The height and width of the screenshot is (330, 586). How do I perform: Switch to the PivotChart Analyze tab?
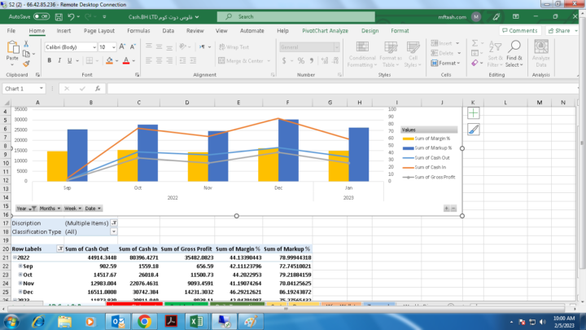(x=325, y=31)
